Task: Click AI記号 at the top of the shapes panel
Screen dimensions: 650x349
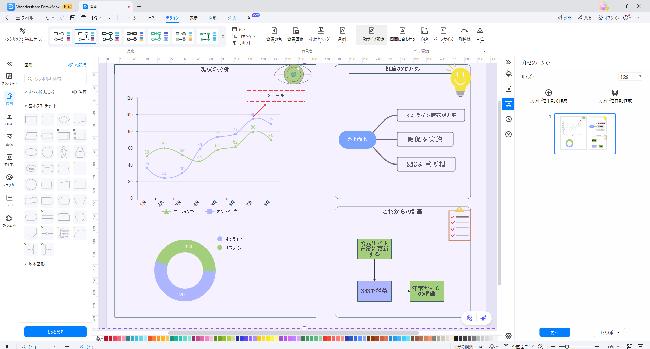Action: point(77,65)
